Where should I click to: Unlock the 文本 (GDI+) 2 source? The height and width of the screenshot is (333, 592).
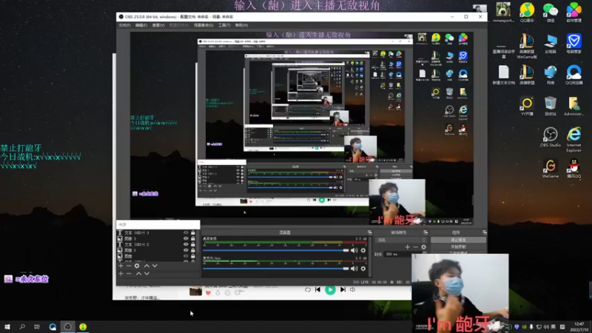point(193,244)
